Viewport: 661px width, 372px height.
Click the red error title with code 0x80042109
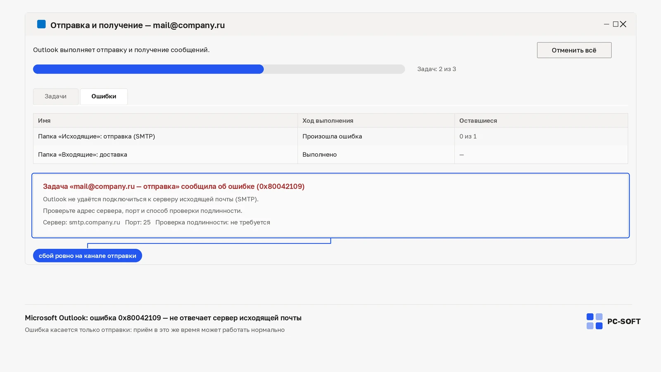[174, 186]
